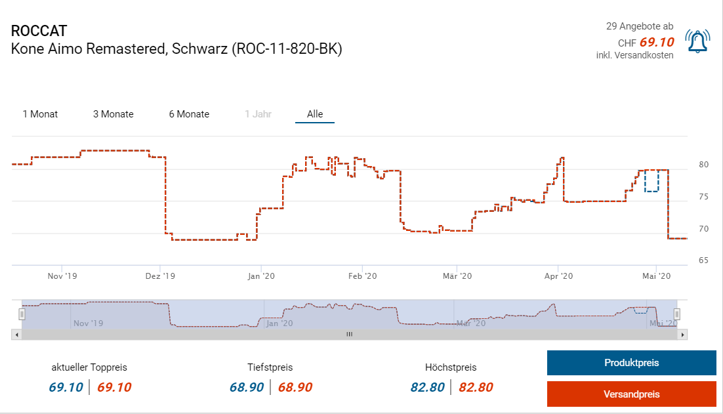Click the scrollbar left arrow
Viewport: 723px width, 414px height.
coord(16,335)
